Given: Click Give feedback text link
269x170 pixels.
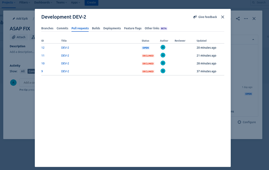Looking at the screenshot, I should pyautogui.click(x=208, y=17).
